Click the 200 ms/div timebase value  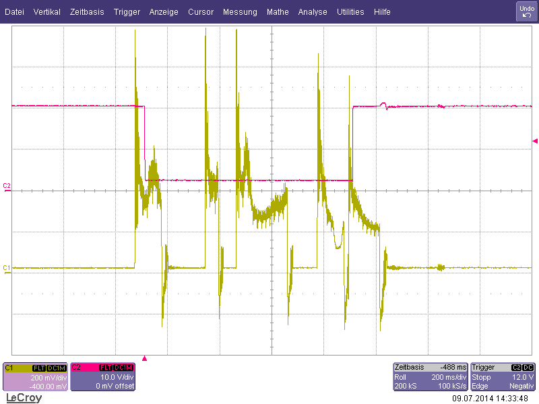coord(449,377)
